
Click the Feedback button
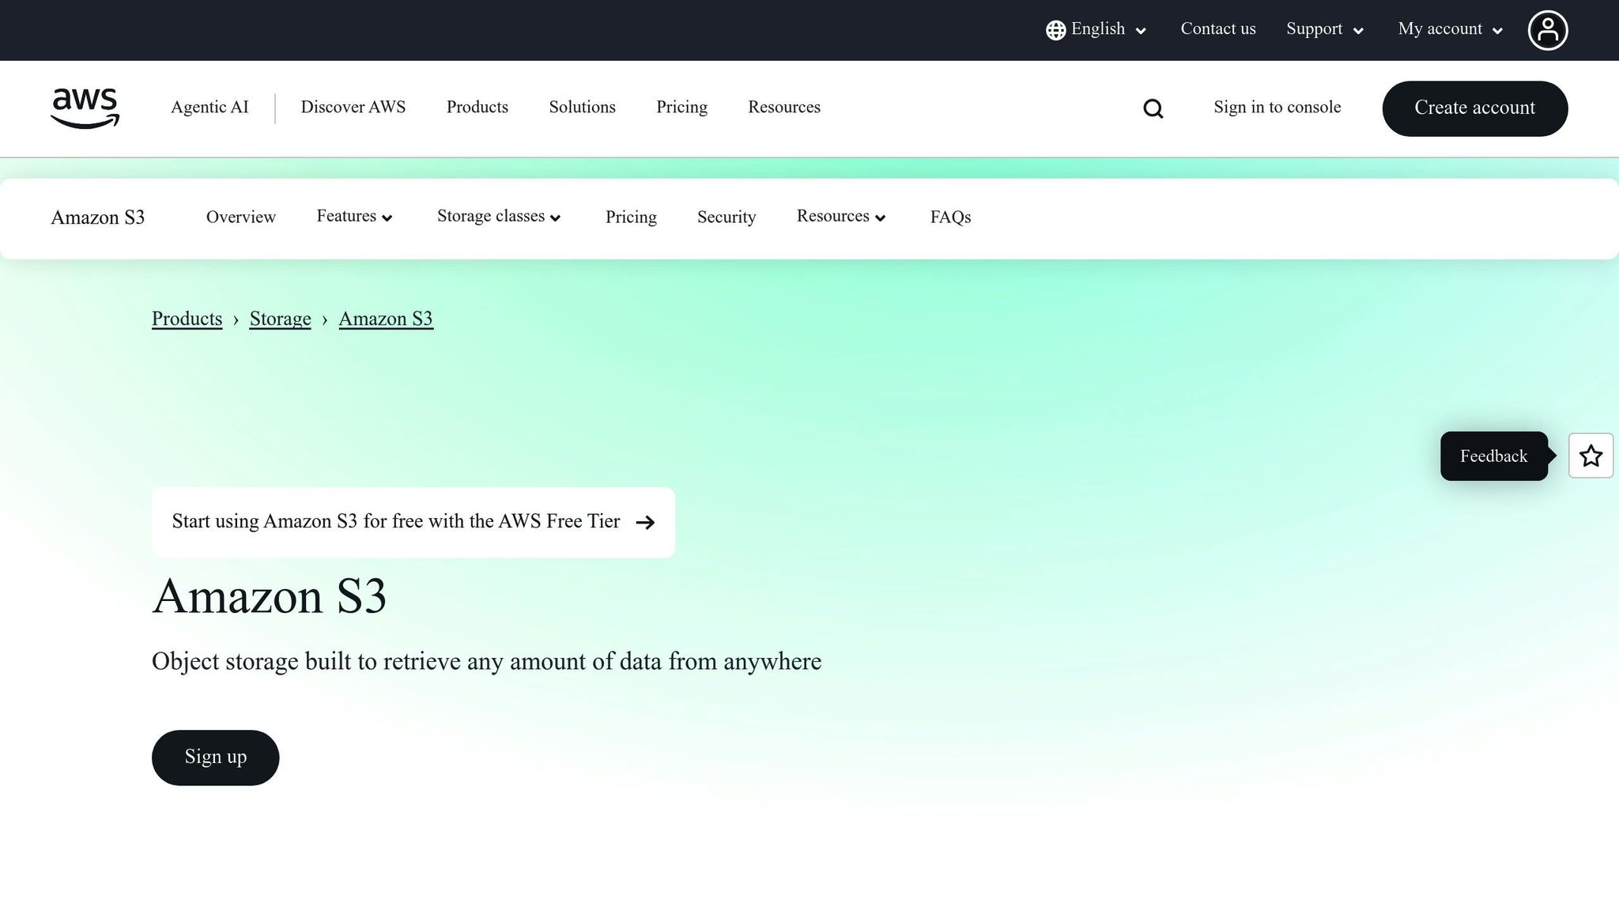point(1493,456)
